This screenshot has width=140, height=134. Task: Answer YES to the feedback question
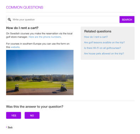click(x=14, y=115)
